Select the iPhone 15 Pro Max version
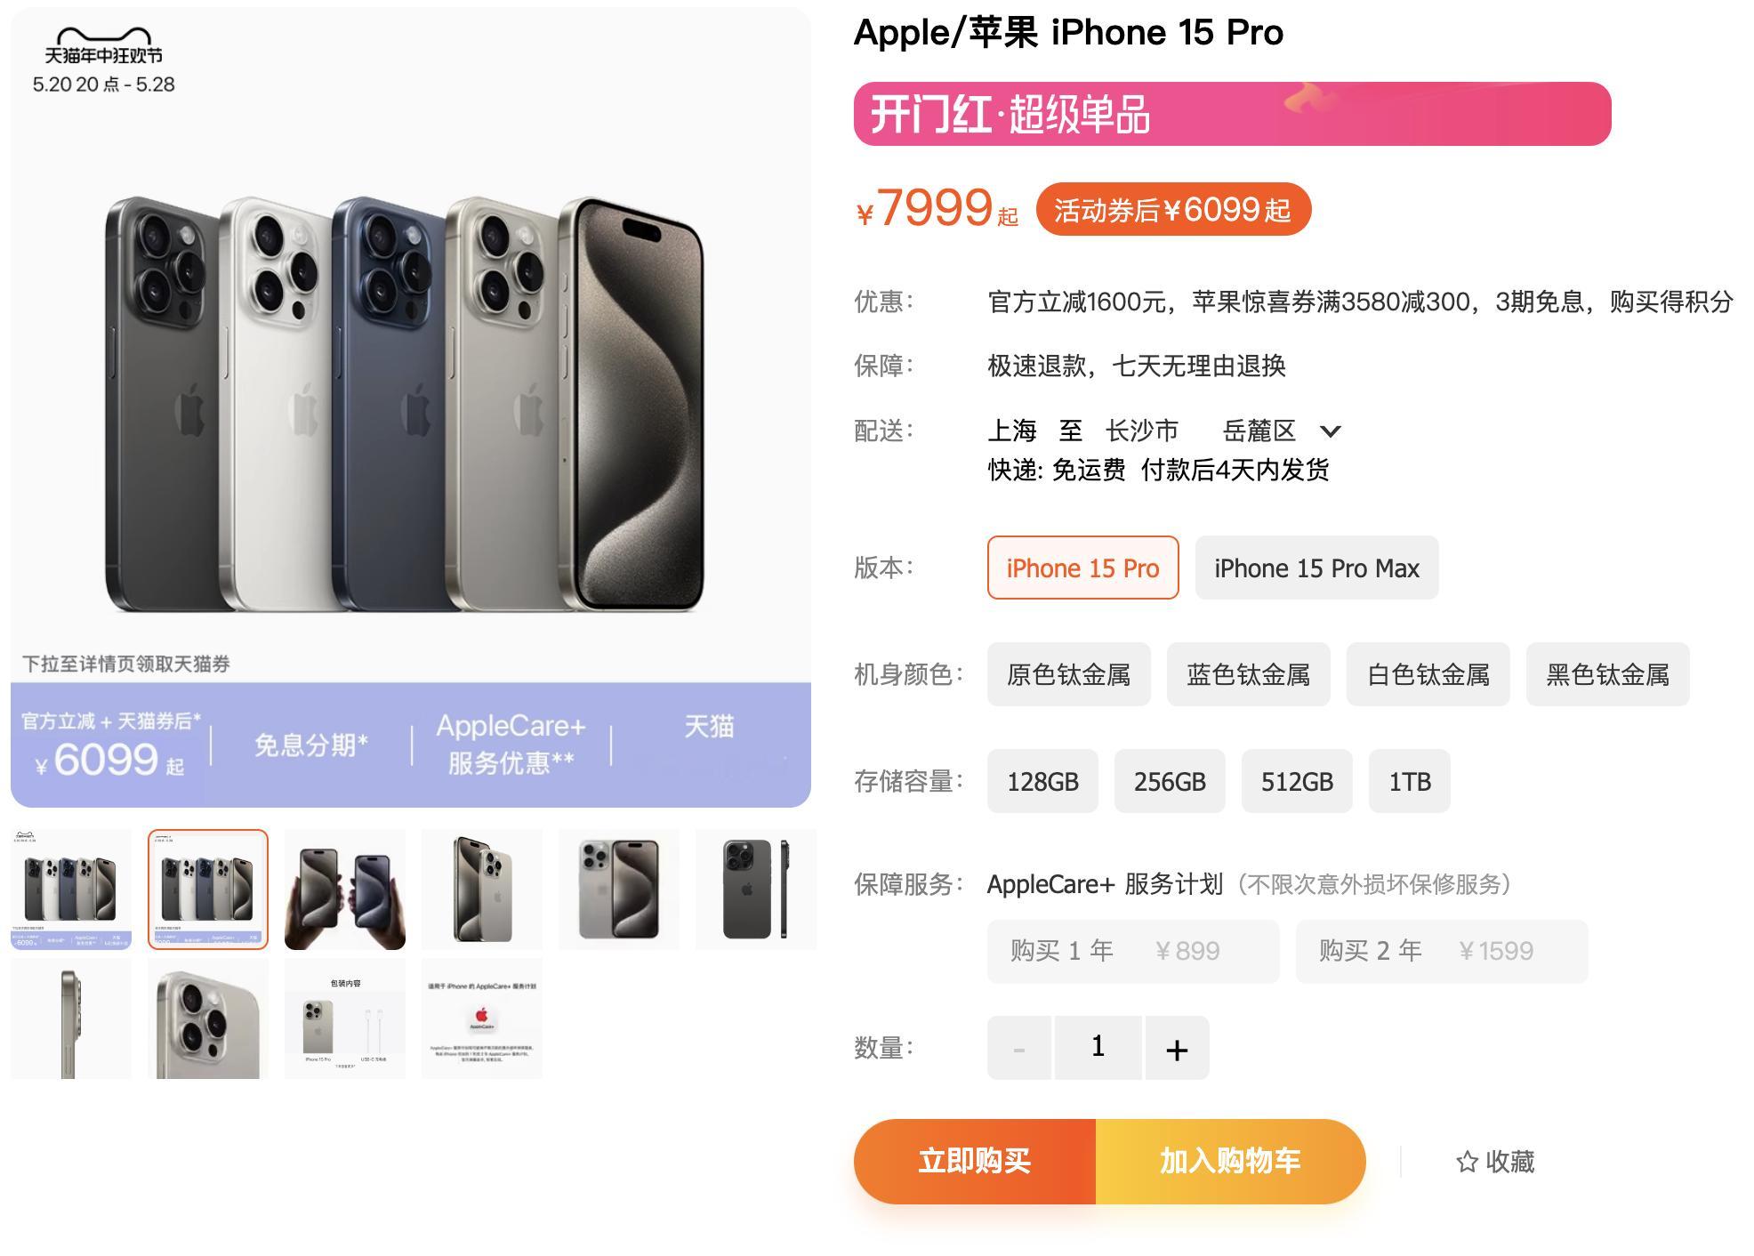Viewport: 1754px width, 1256px height. (1316, 568)
